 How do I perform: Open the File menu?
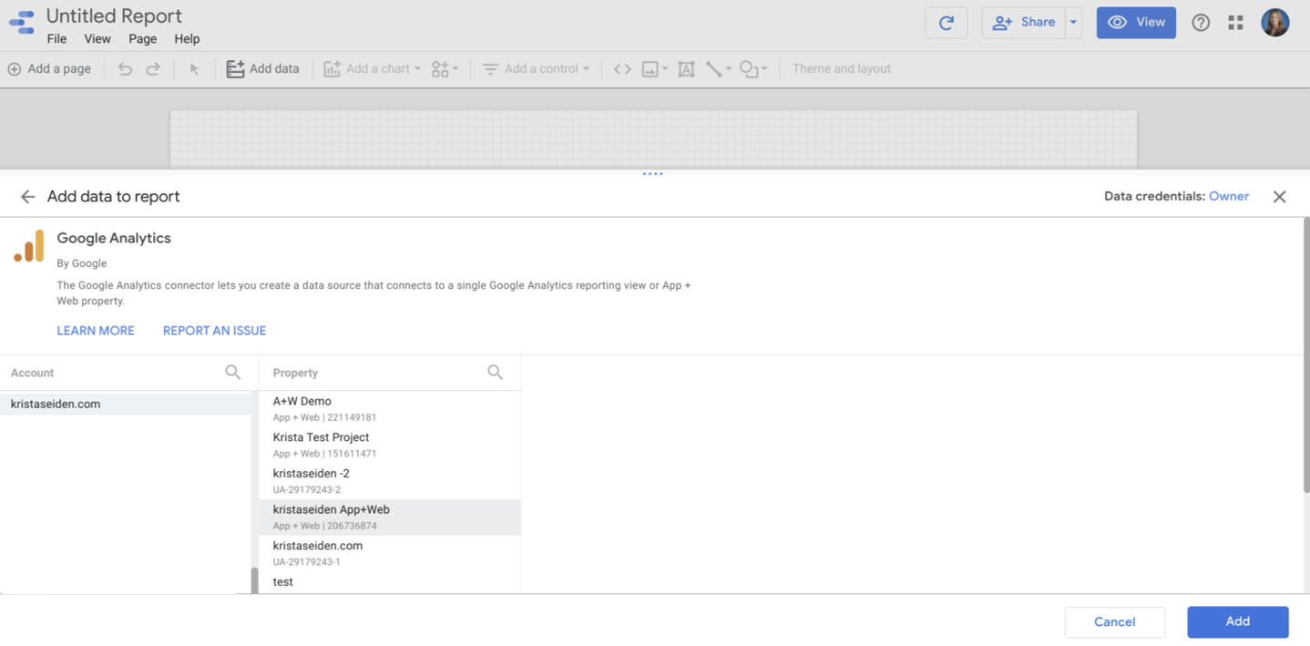coord(56,39)
